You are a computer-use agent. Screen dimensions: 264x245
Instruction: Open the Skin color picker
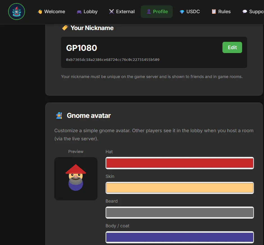180,188
